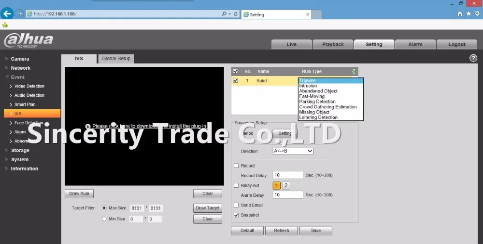Select the Min Size radio button
This screenshot has width=483, height=244.
point(104,219)
